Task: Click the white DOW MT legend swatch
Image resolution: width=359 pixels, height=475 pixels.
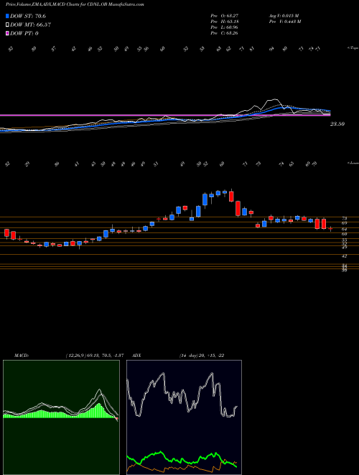Action: pyautogui.click(x=8, y=25)
